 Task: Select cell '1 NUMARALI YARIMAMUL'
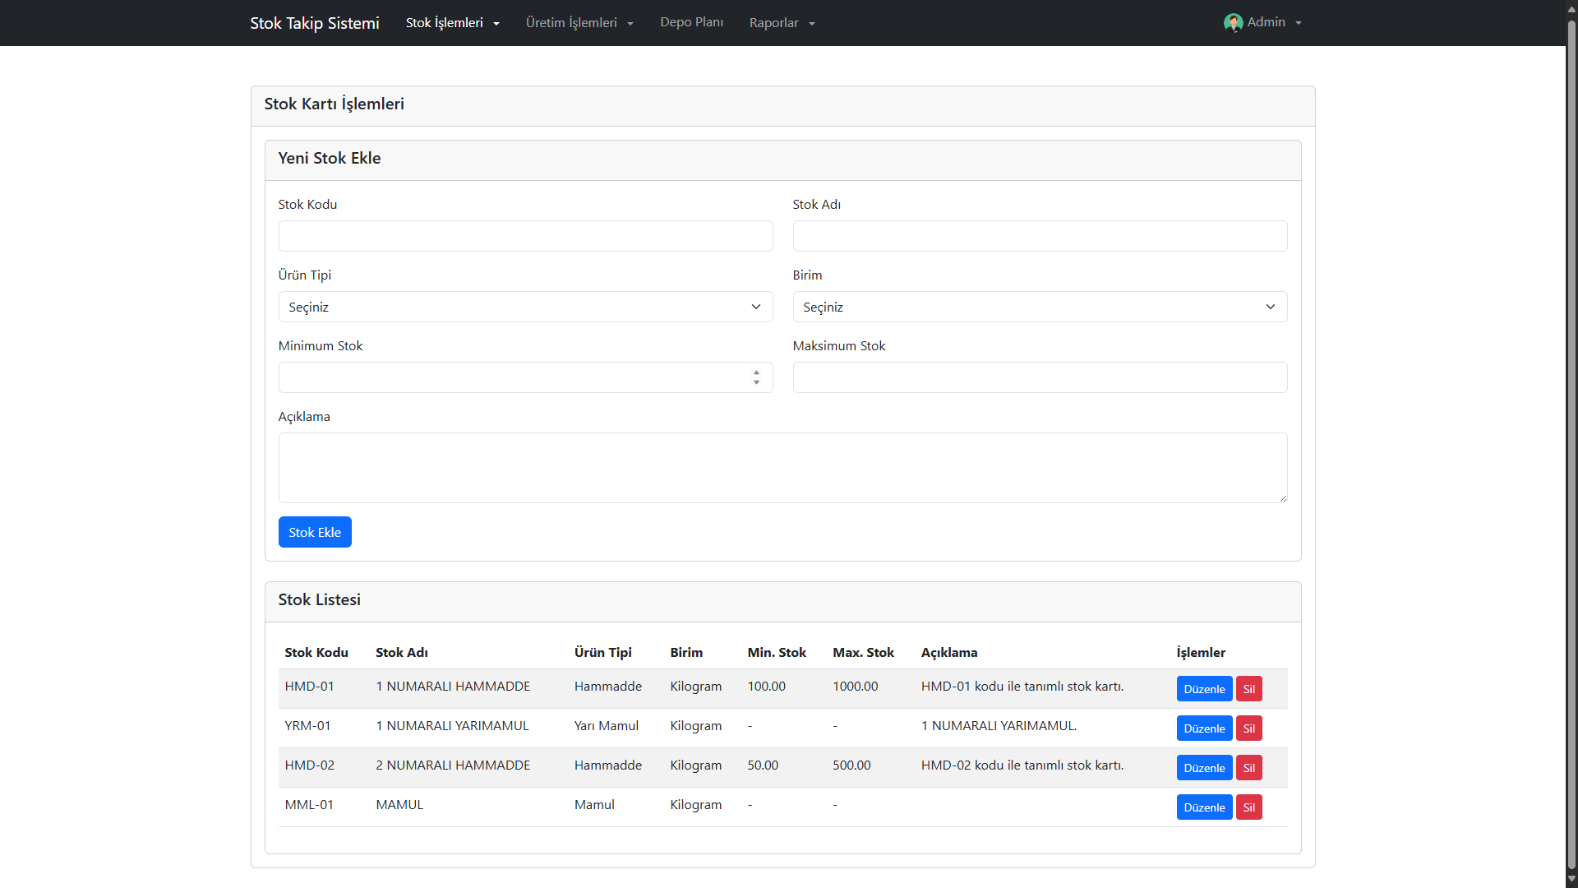click(x=452, y=725)
